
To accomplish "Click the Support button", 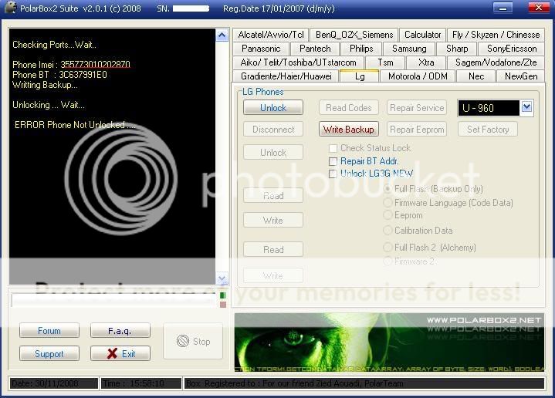I will coord(49,353).
